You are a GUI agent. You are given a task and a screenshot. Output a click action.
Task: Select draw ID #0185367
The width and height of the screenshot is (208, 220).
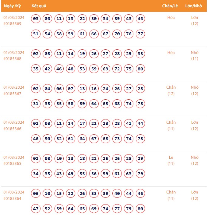[x=12, y=94]
